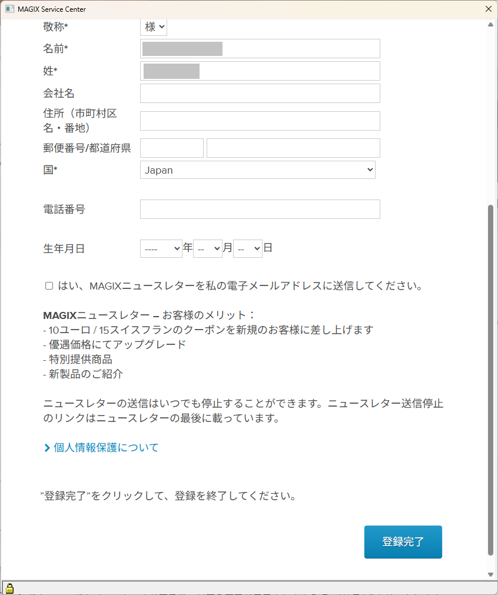Click the MAGIX Service Center title bar icon

pos(9,9)
